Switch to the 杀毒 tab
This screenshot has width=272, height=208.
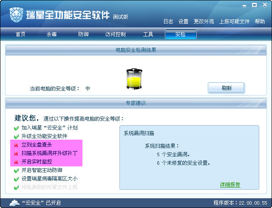pyautogui.click(x=51, y=34)
